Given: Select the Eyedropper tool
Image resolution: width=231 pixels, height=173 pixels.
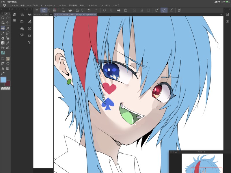Looking at the screenshot, I should 3,33.
